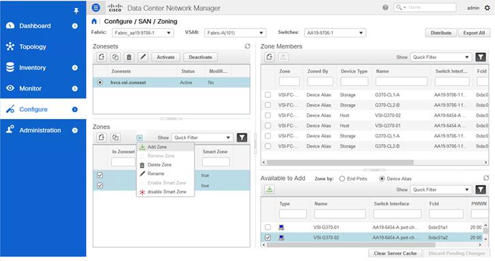Open the VSAN Fabric-A(101) dropdown
The height and width of the screenshot is (261, 495).
[x=235, y=33]
